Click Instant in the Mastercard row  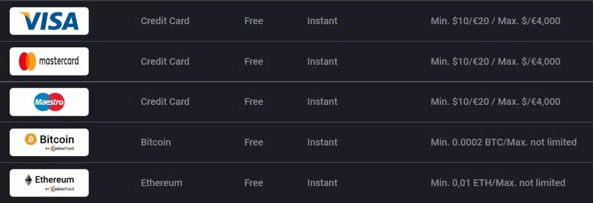[x=322, y=62]
